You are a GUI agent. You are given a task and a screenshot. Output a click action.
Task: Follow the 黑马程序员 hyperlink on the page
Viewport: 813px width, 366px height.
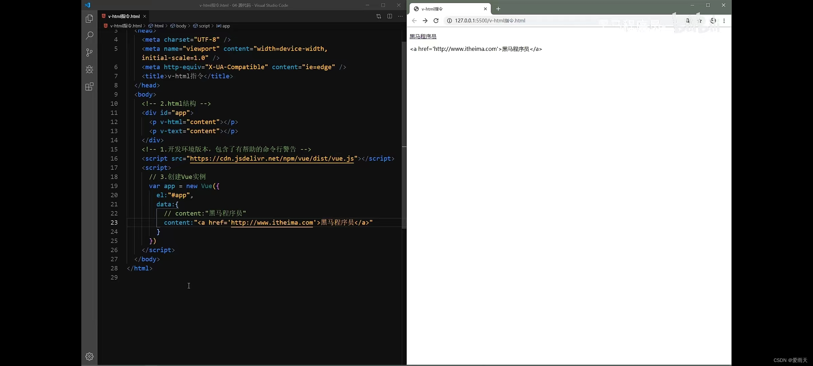(x=423, y=36)
